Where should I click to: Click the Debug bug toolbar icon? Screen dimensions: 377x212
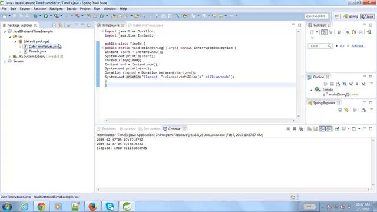pos(35,16)
